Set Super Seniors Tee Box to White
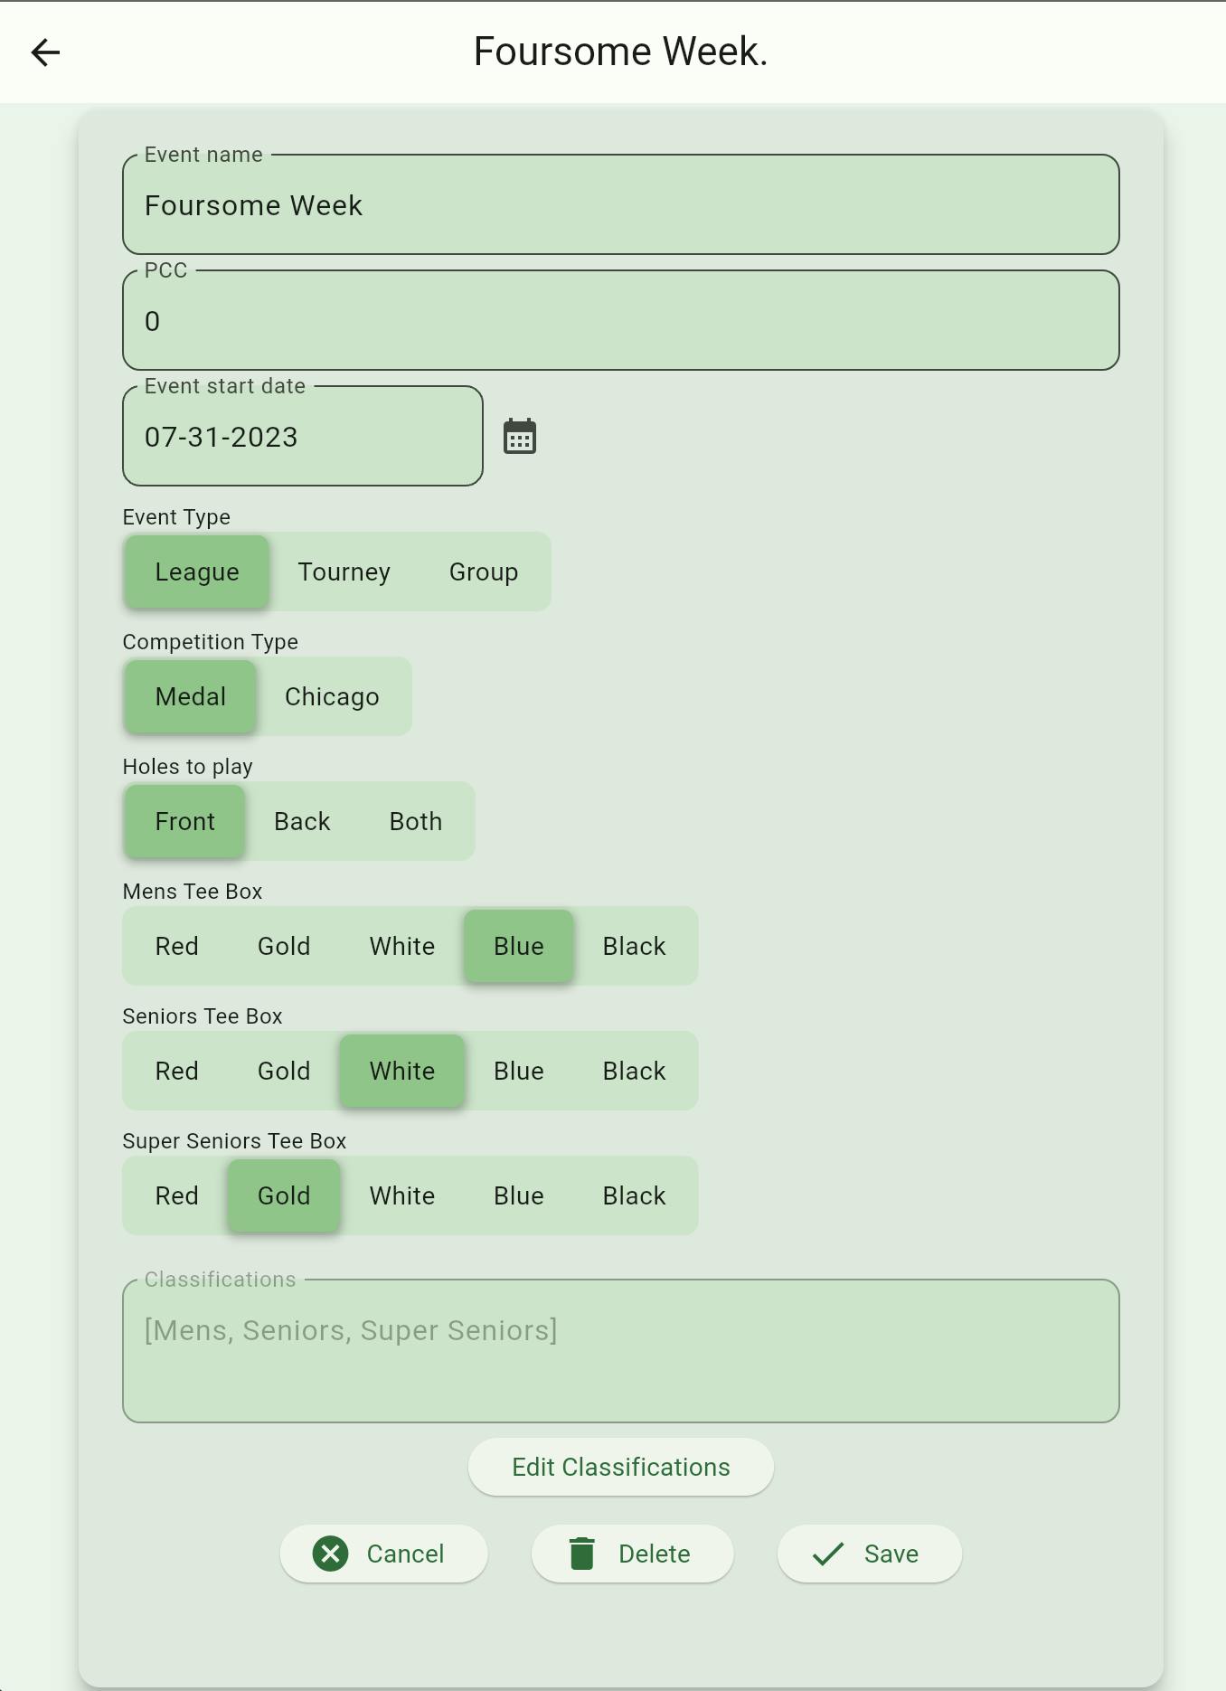Viewport: 1226px width, 1691px height. pos(402,1195)
